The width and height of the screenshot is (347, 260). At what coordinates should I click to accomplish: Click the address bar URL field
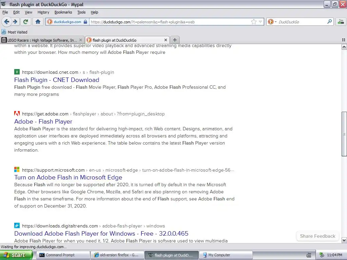pos(170,22)
